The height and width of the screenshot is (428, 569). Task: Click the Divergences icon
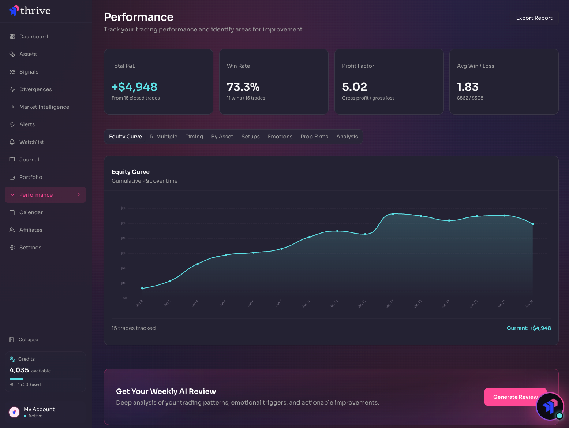[x=12, y=89]
